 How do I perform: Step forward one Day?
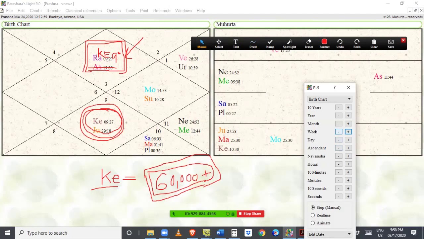coord(348,140)
